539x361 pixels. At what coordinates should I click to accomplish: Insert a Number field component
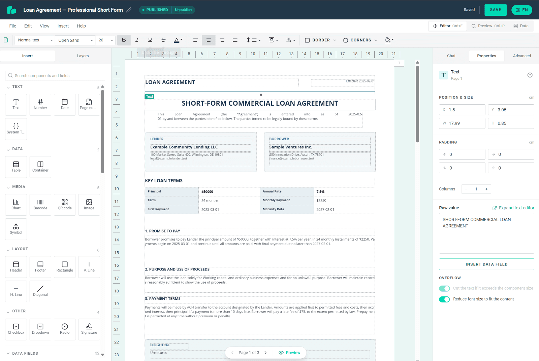(40, 105)
